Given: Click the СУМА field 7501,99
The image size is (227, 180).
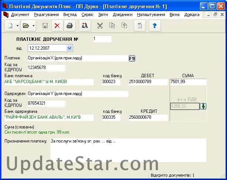Looking at the screenshot, I should pos(188,82).
